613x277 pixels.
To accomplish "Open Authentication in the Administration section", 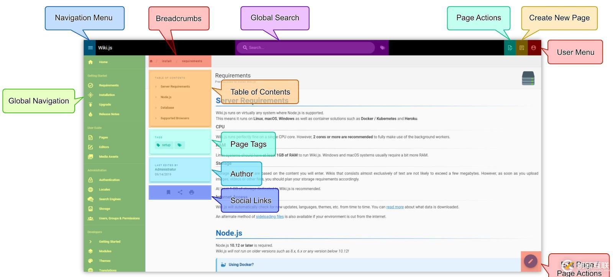I will click(x=109, y=180).
